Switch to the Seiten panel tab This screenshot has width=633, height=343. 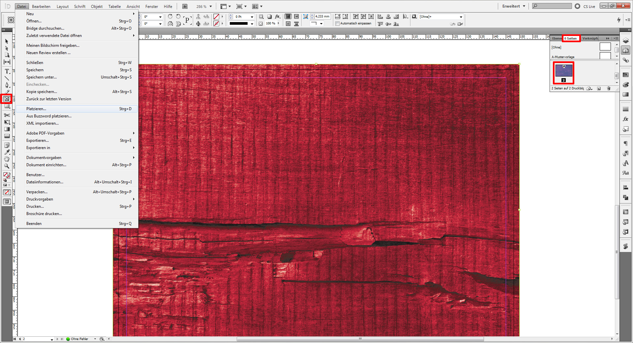pos(571,38)
